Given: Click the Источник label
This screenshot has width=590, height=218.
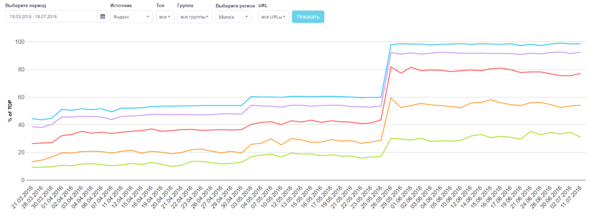Looking at the screenshot, I should (122, 6).
